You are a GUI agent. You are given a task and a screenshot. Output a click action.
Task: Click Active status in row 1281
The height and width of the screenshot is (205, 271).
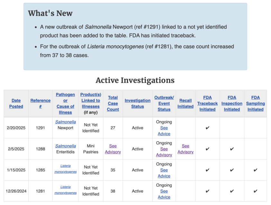point(138,191)
